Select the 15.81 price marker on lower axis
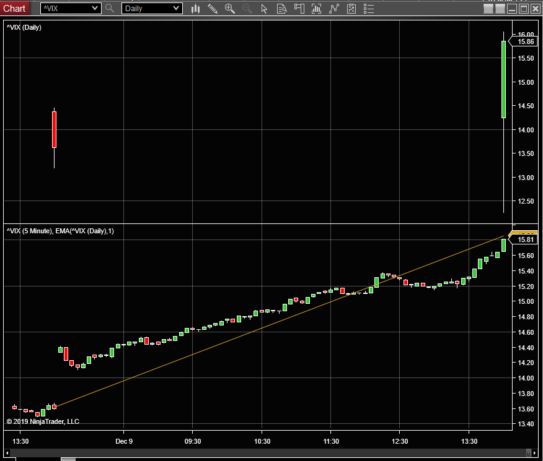543x461 pixels. click(523, 239)
